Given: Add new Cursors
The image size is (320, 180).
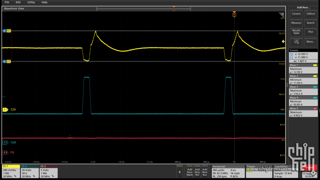Looking at the screenshot, I should [x=296, y=14].
